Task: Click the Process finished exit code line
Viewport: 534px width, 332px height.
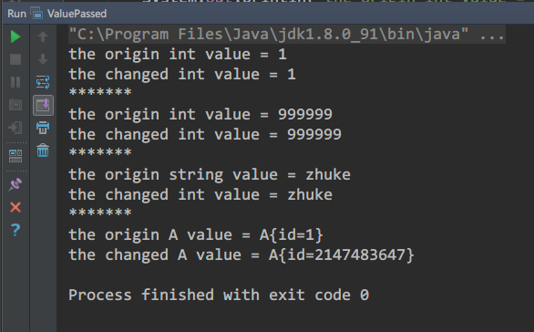Action: (x=219, y=295)
